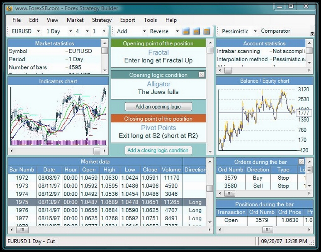The height and width of the screenshot is (252, 321).
Task: Click the Indicators chart scrollbar thumb
Action: pyautogui.click(x=97, y=151)
